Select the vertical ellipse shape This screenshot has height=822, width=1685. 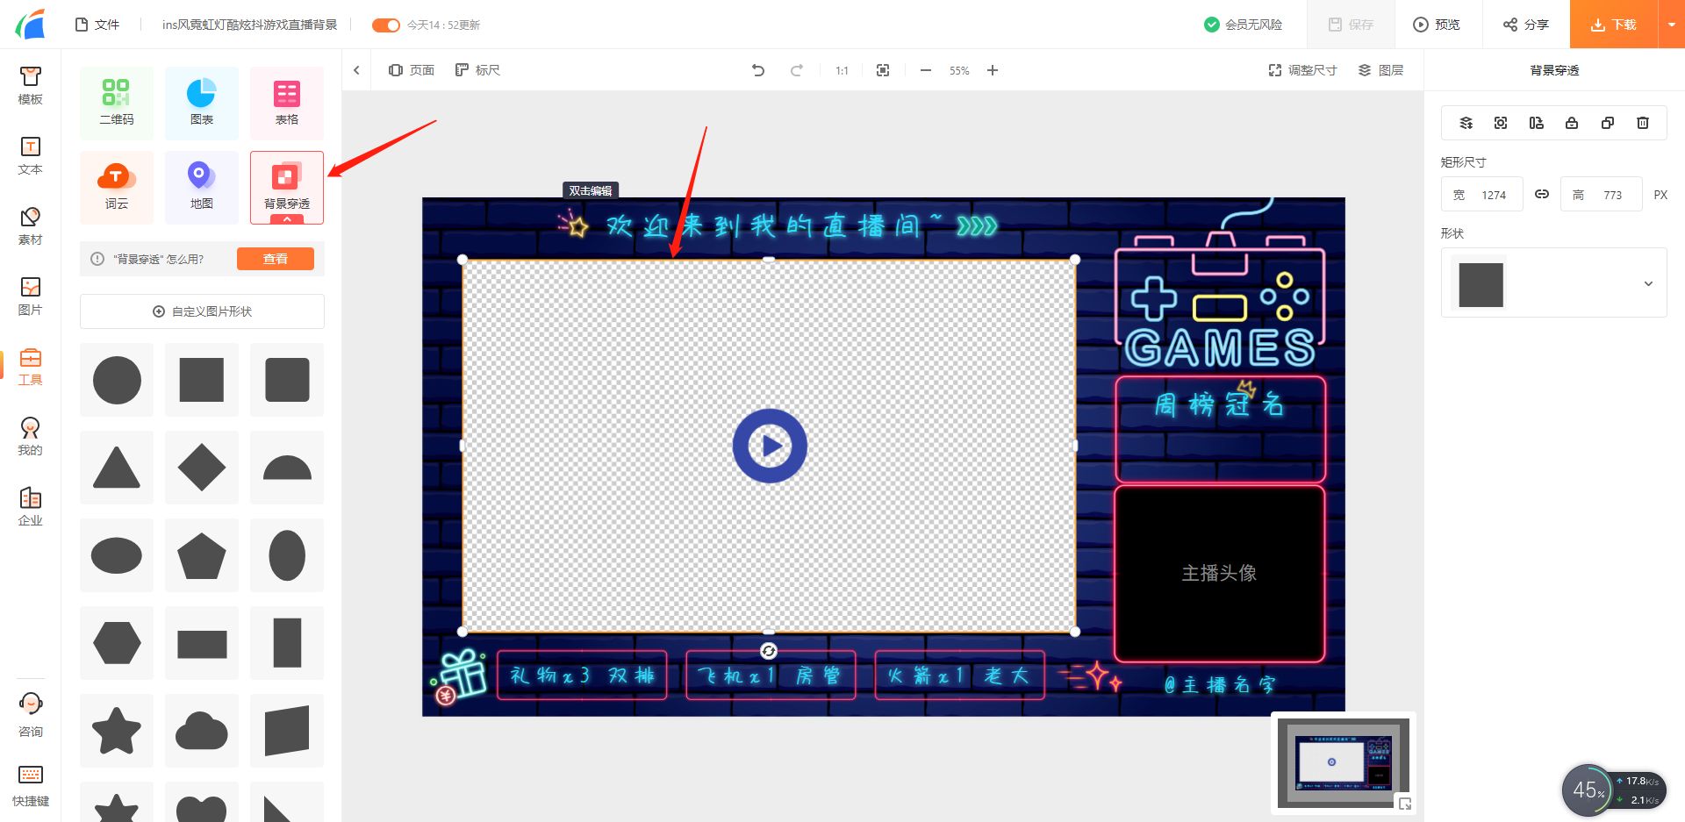(x=287, y=555)
